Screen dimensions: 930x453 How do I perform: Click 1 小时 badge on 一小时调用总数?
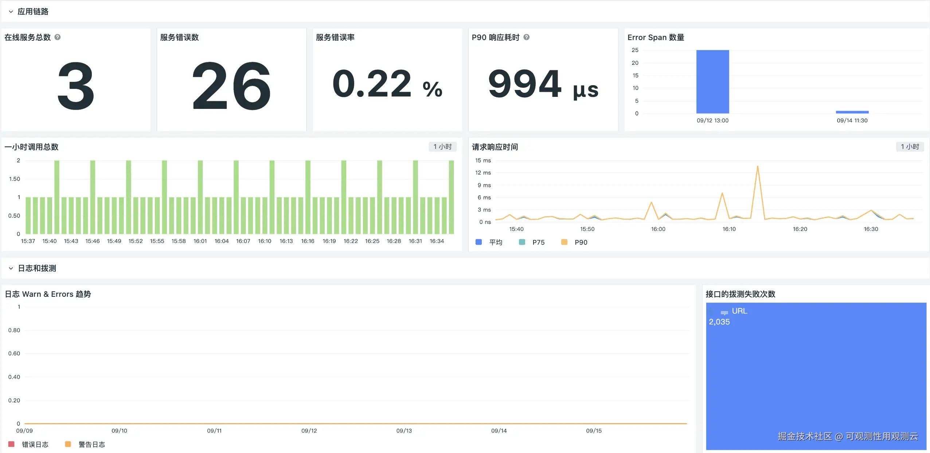(x=442, y=147)
